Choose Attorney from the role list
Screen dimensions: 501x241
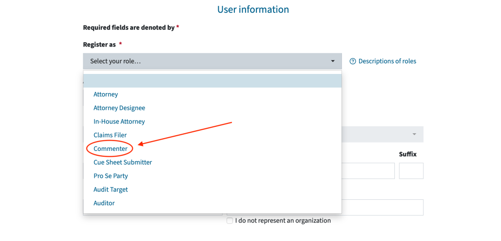pos(106,94)
